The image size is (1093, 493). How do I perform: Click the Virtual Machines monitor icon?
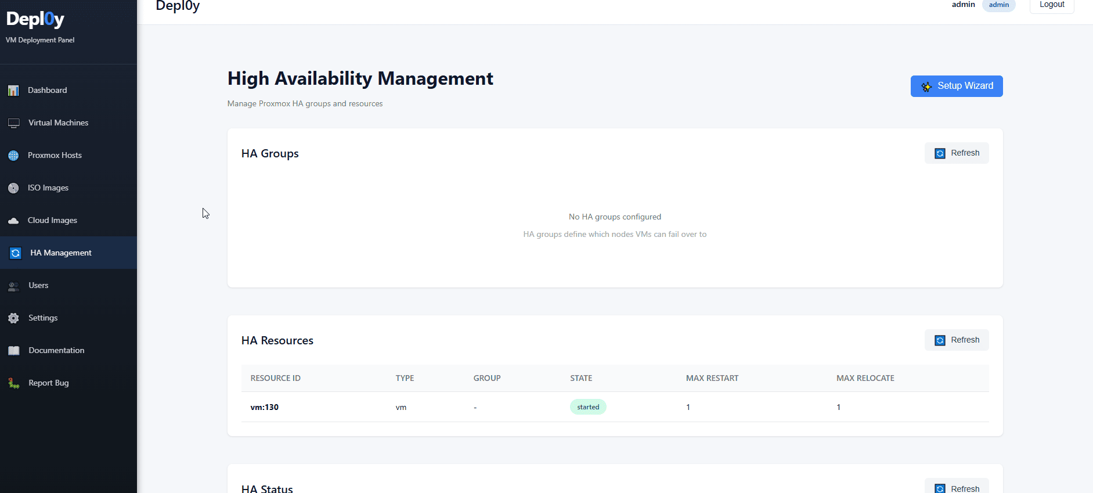14,123
